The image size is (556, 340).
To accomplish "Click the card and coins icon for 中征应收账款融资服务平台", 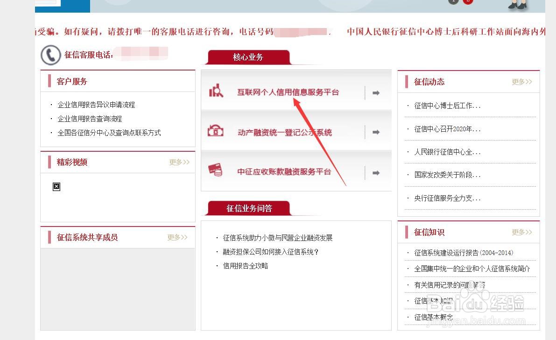I will click(216, 170).
